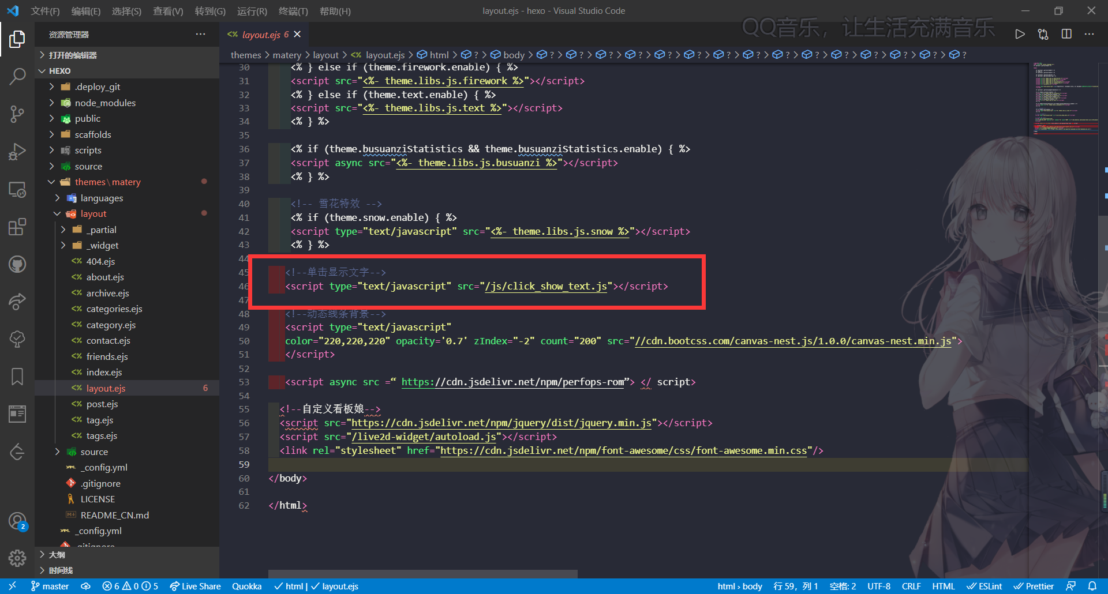This screenshot has height=594, width=1108.
Task: Run the current file using play icon
Action: 1020,34
